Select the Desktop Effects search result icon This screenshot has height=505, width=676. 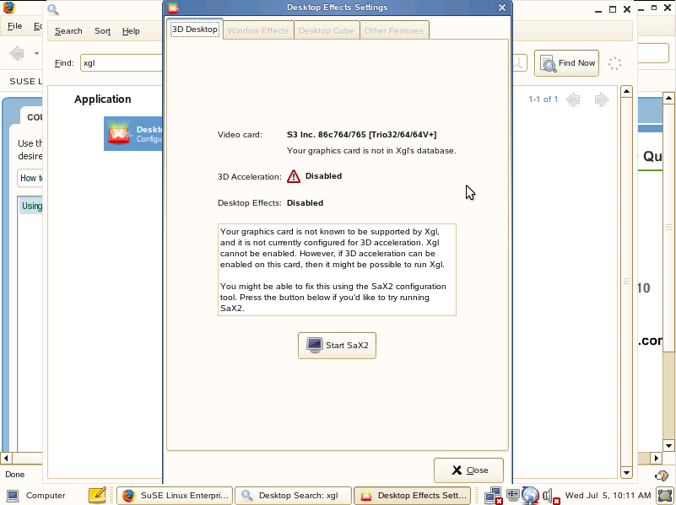[x=118, y=133]
